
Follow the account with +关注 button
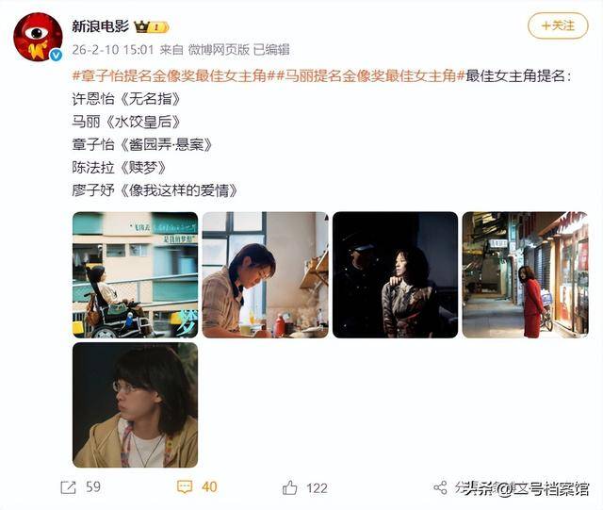point(558,25)
